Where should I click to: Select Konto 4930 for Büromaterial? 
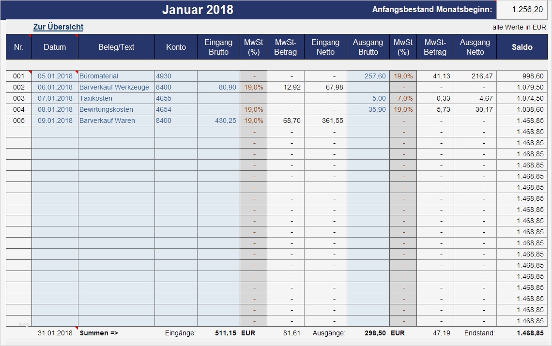coord(176,76)
